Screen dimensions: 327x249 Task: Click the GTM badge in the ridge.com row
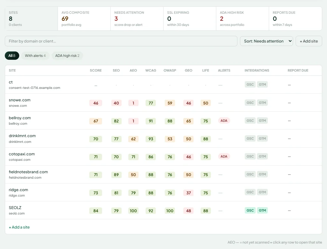point(262,192)
